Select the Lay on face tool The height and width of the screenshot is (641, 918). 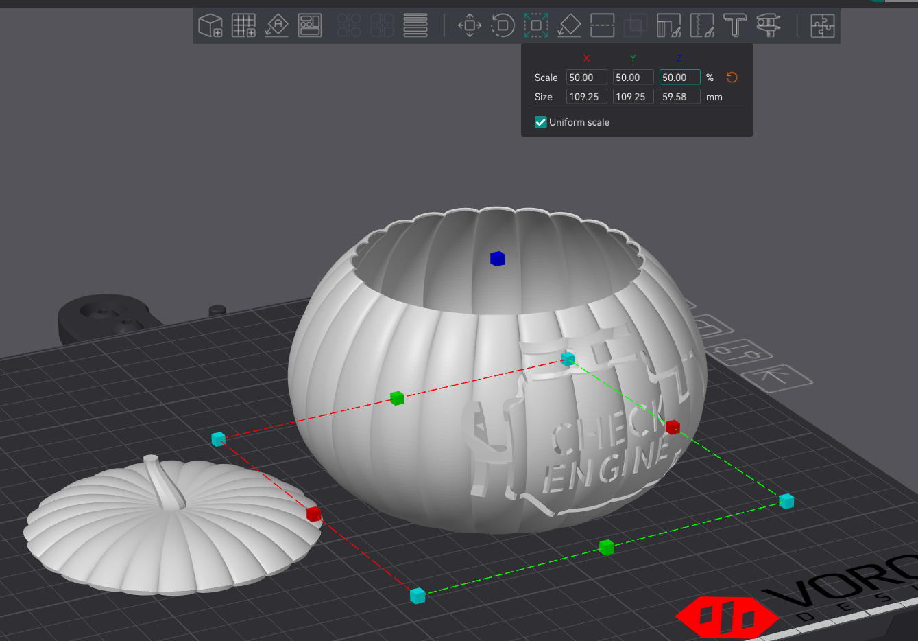pyautogui.click(x=569, y=26)
